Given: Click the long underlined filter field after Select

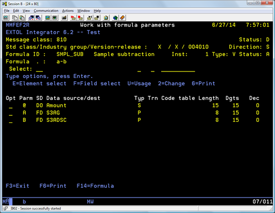Looking at the screenshot, I should click(178, 70).
